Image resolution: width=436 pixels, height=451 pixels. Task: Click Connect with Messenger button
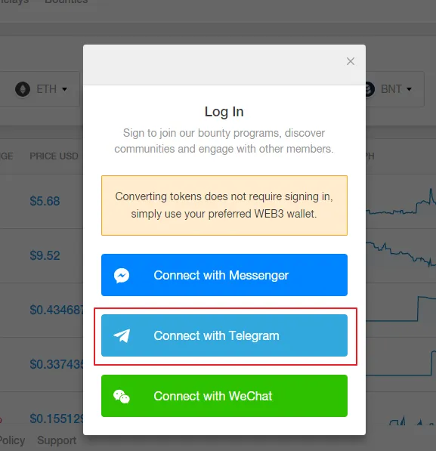(x=224, y=275)
